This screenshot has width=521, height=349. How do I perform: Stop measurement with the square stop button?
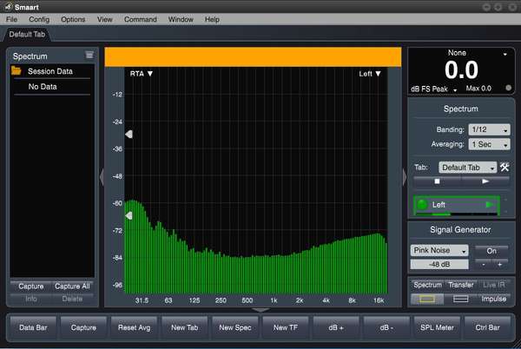(x=438, y=181)
